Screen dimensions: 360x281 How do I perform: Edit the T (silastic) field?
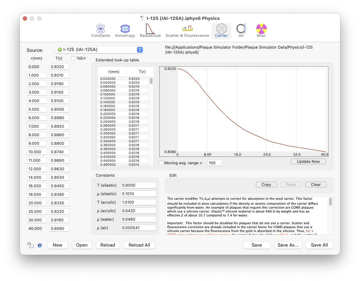(x=138, y=185)
